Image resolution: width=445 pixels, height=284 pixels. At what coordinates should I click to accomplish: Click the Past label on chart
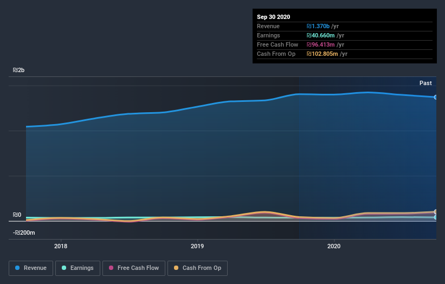pos(425,83)
